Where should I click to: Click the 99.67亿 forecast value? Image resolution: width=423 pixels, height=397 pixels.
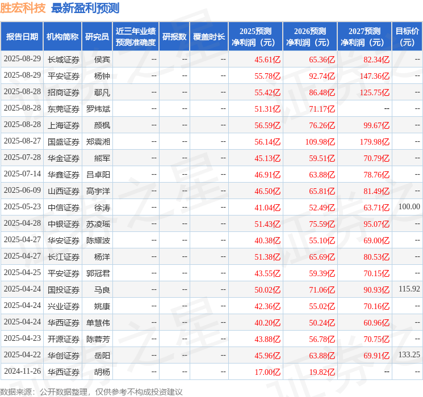click(376, 125)
